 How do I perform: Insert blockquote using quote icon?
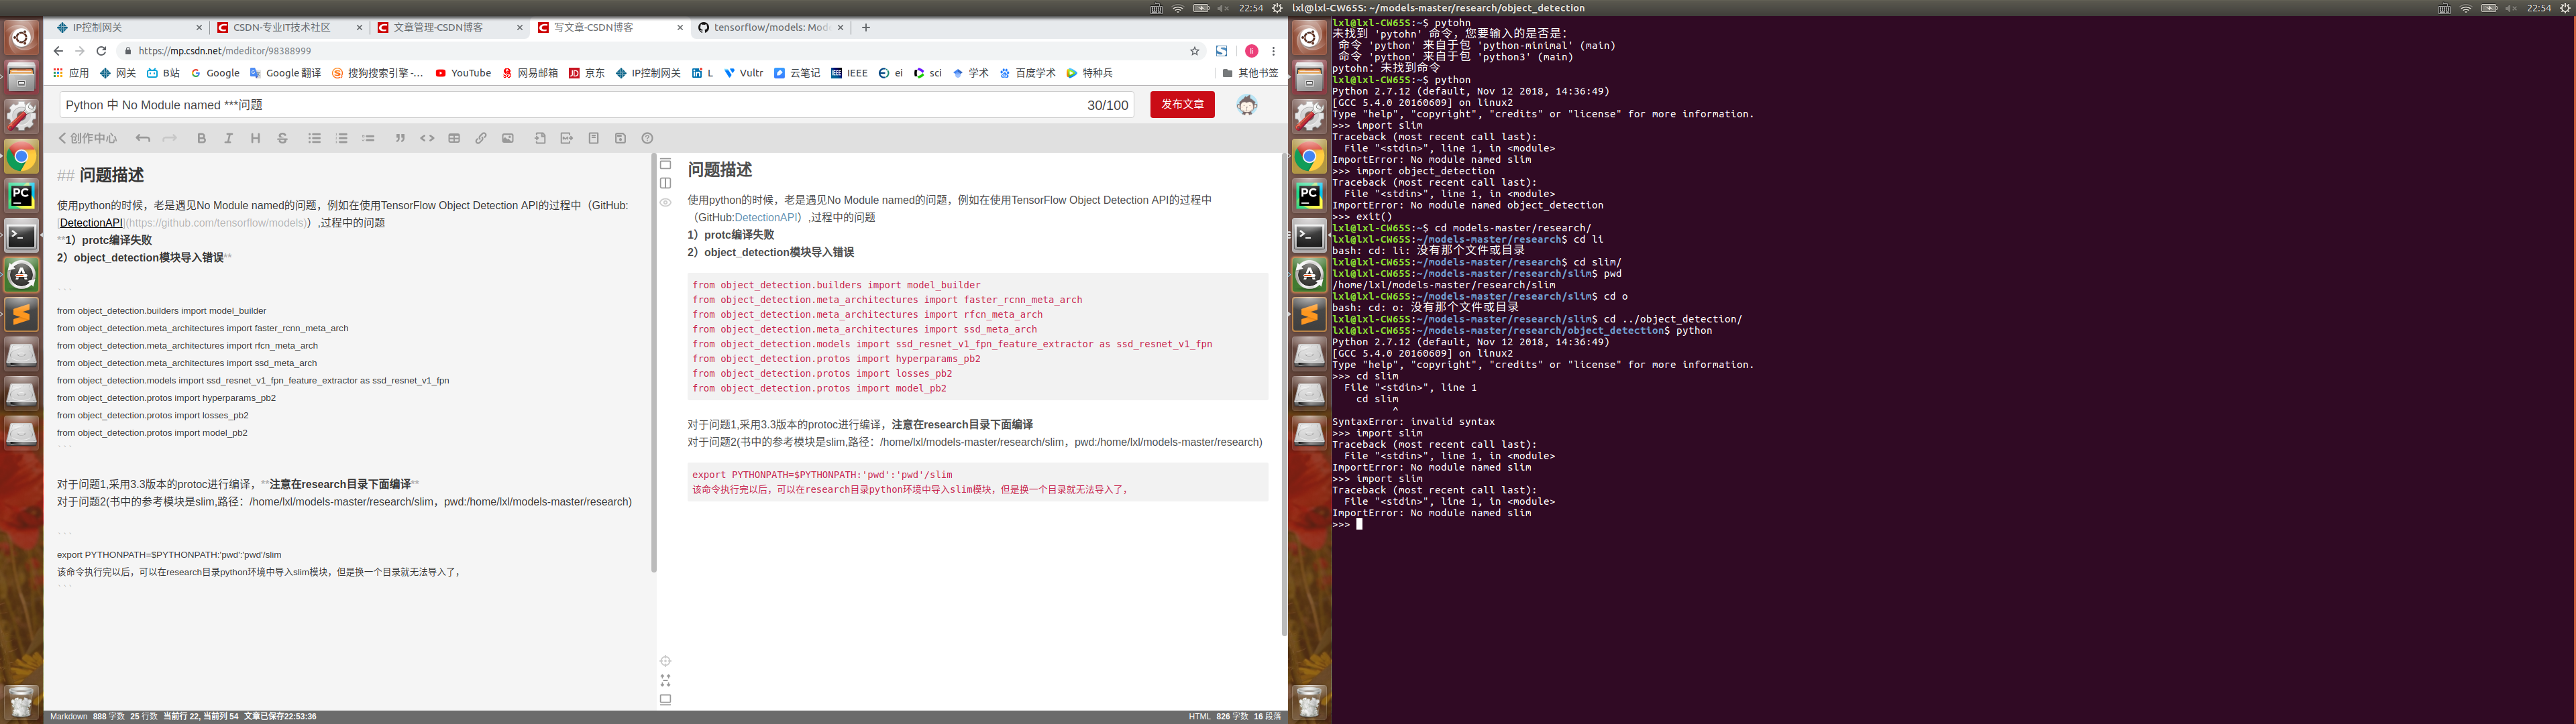(400, 138)
